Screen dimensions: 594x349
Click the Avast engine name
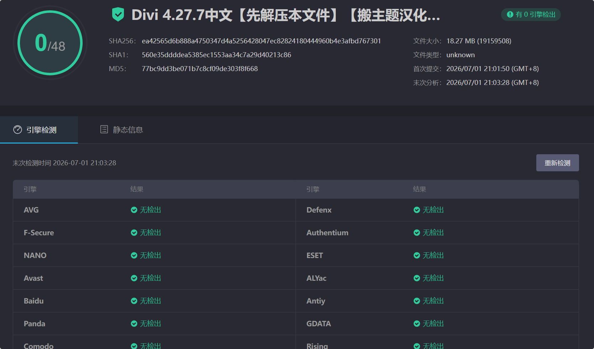33,278
